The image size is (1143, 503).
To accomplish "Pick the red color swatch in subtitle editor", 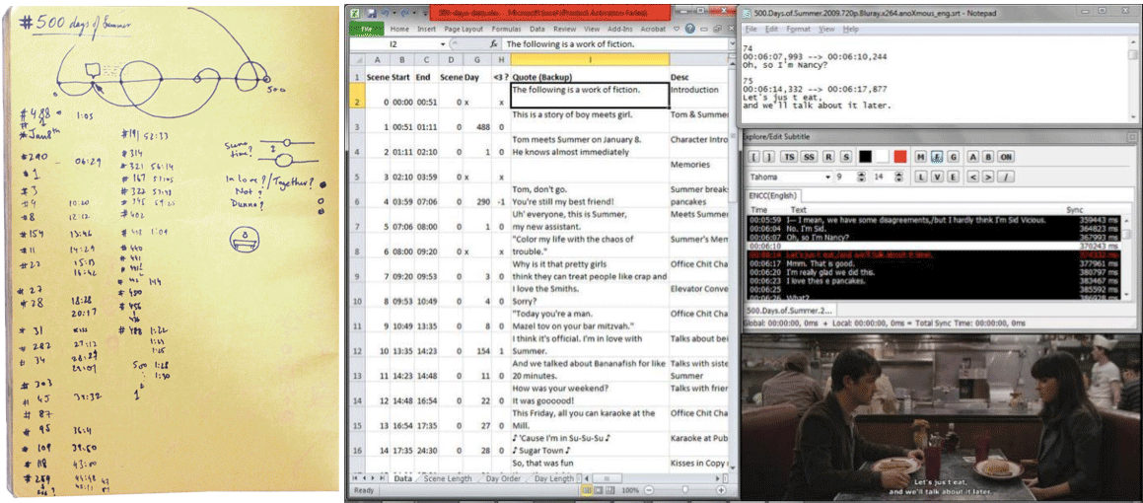I will tap(900, 157).
